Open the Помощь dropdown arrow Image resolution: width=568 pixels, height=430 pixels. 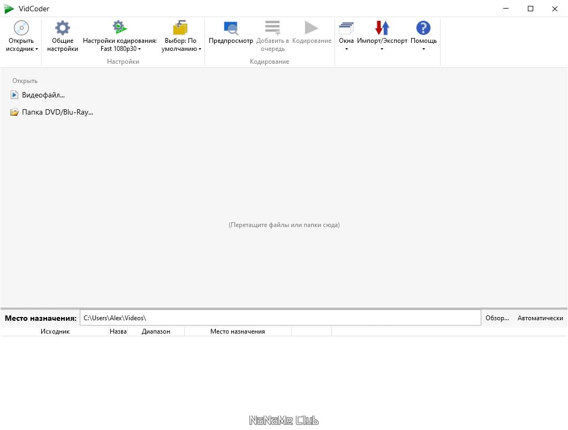pyautogui.click(x=423, y=49)
